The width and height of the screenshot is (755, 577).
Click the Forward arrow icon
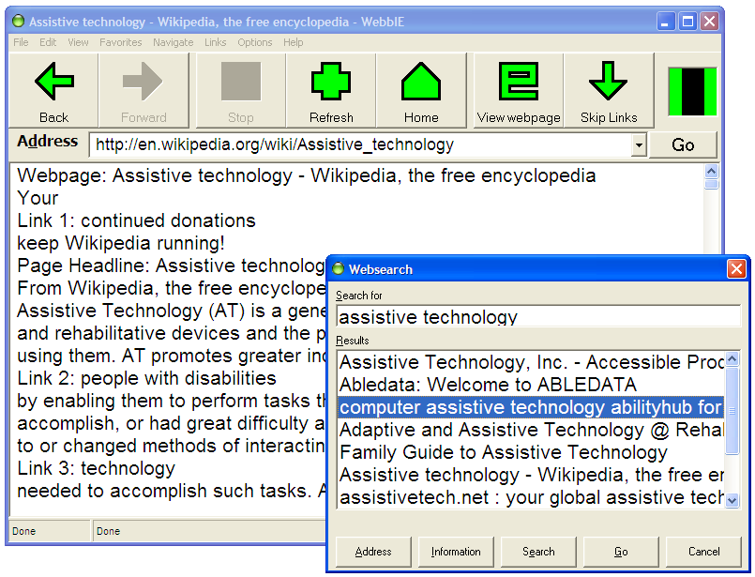tap(143, 83)
